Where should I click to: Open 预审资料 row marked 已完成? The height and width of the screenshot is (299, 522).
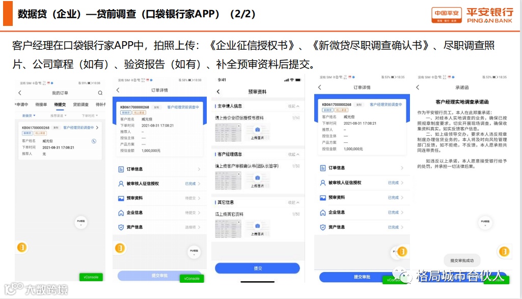(362, 198)
